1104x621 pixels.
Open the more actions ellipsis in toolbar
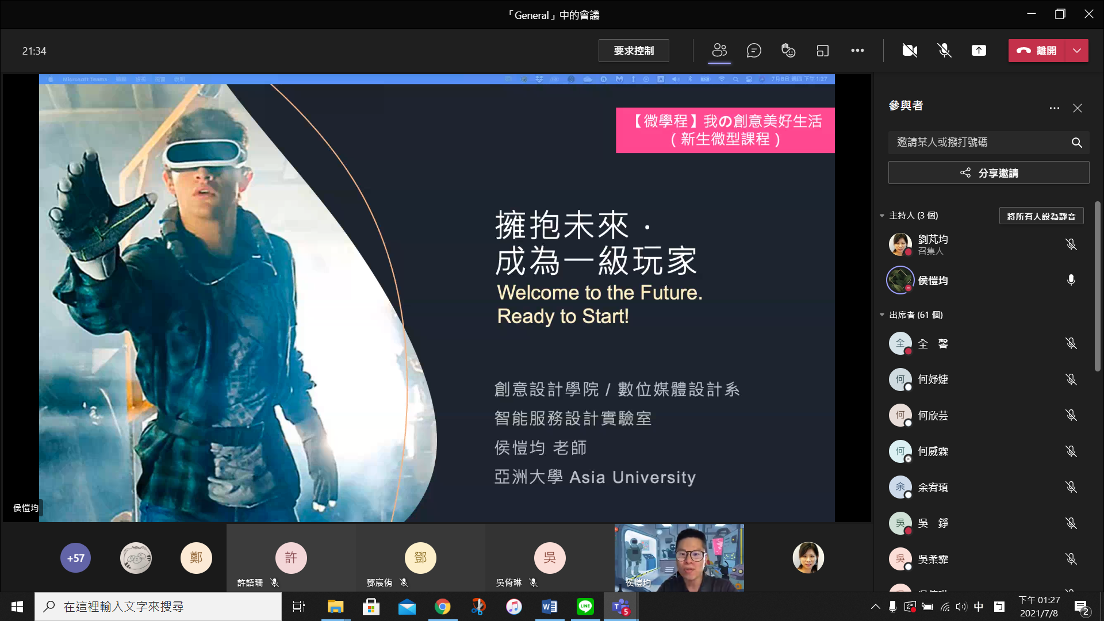click(x=857, y=51)
